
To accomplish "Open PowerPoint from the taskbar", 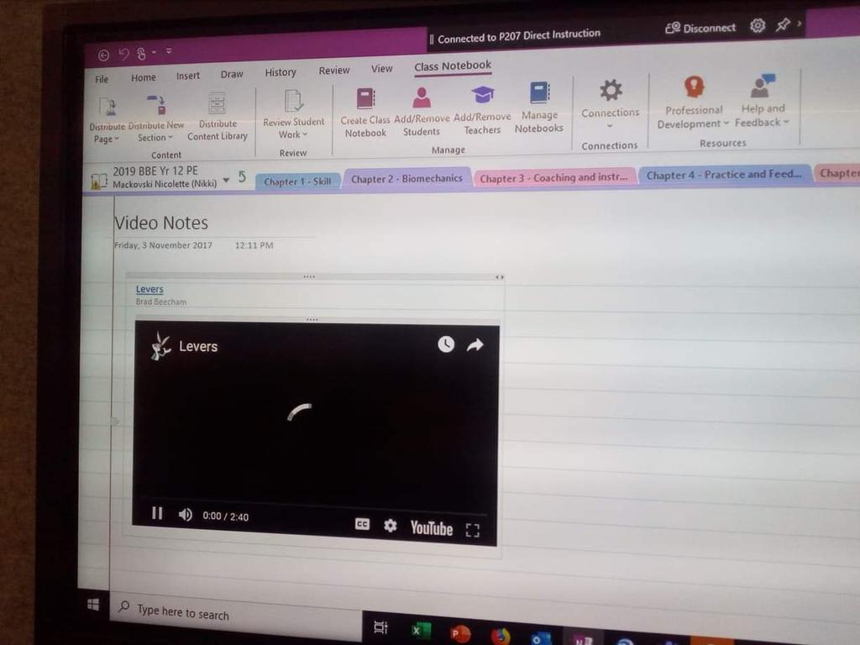I will [459, 633].
